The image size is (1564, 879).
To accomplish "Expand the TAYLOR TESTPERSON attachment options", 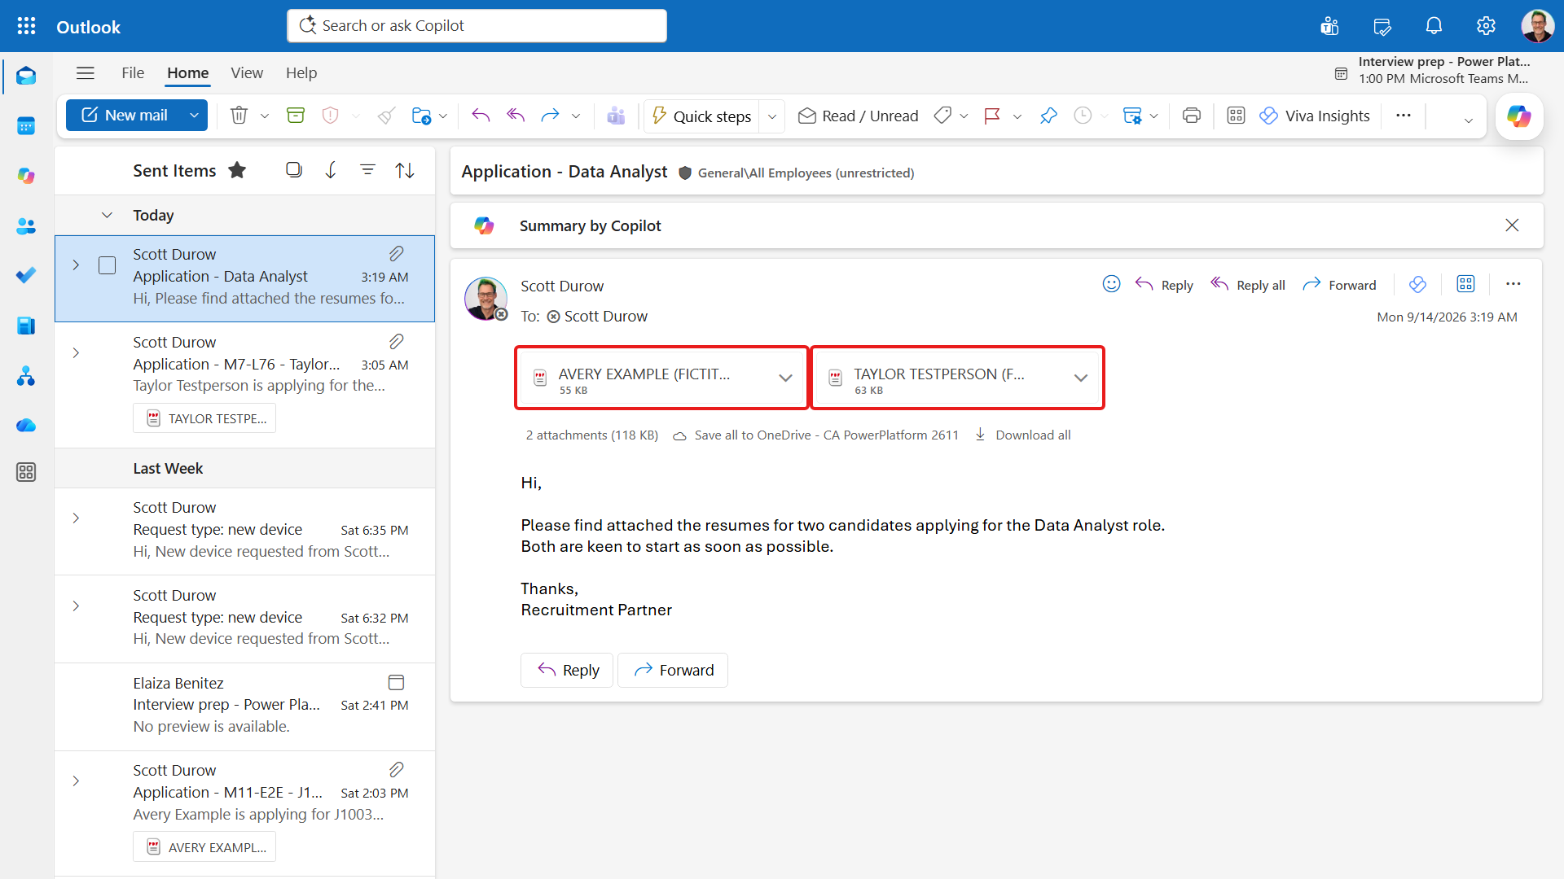I will (1081, 378).
